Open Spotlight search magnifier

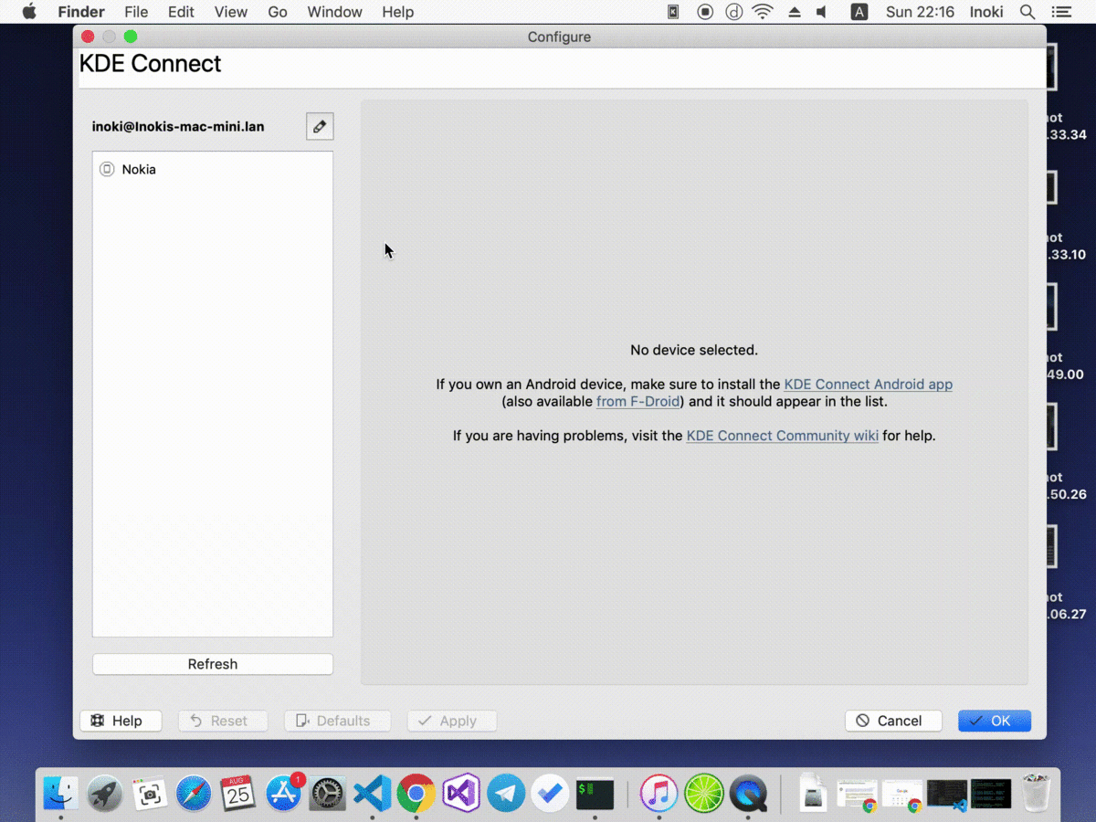[1027, 12]
